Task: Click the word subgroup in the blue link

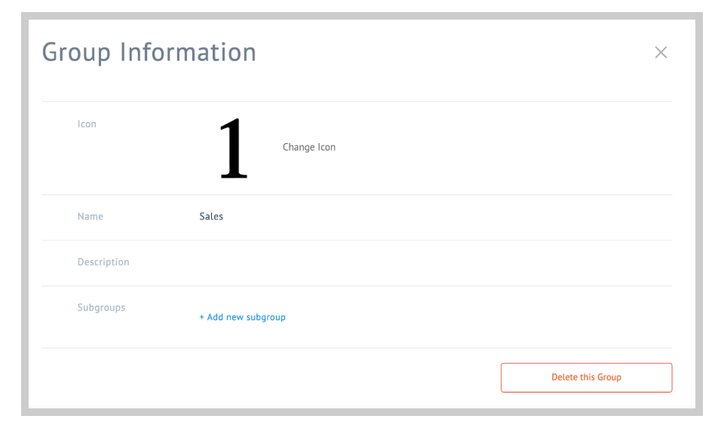Action: click(x=266, y=317)
